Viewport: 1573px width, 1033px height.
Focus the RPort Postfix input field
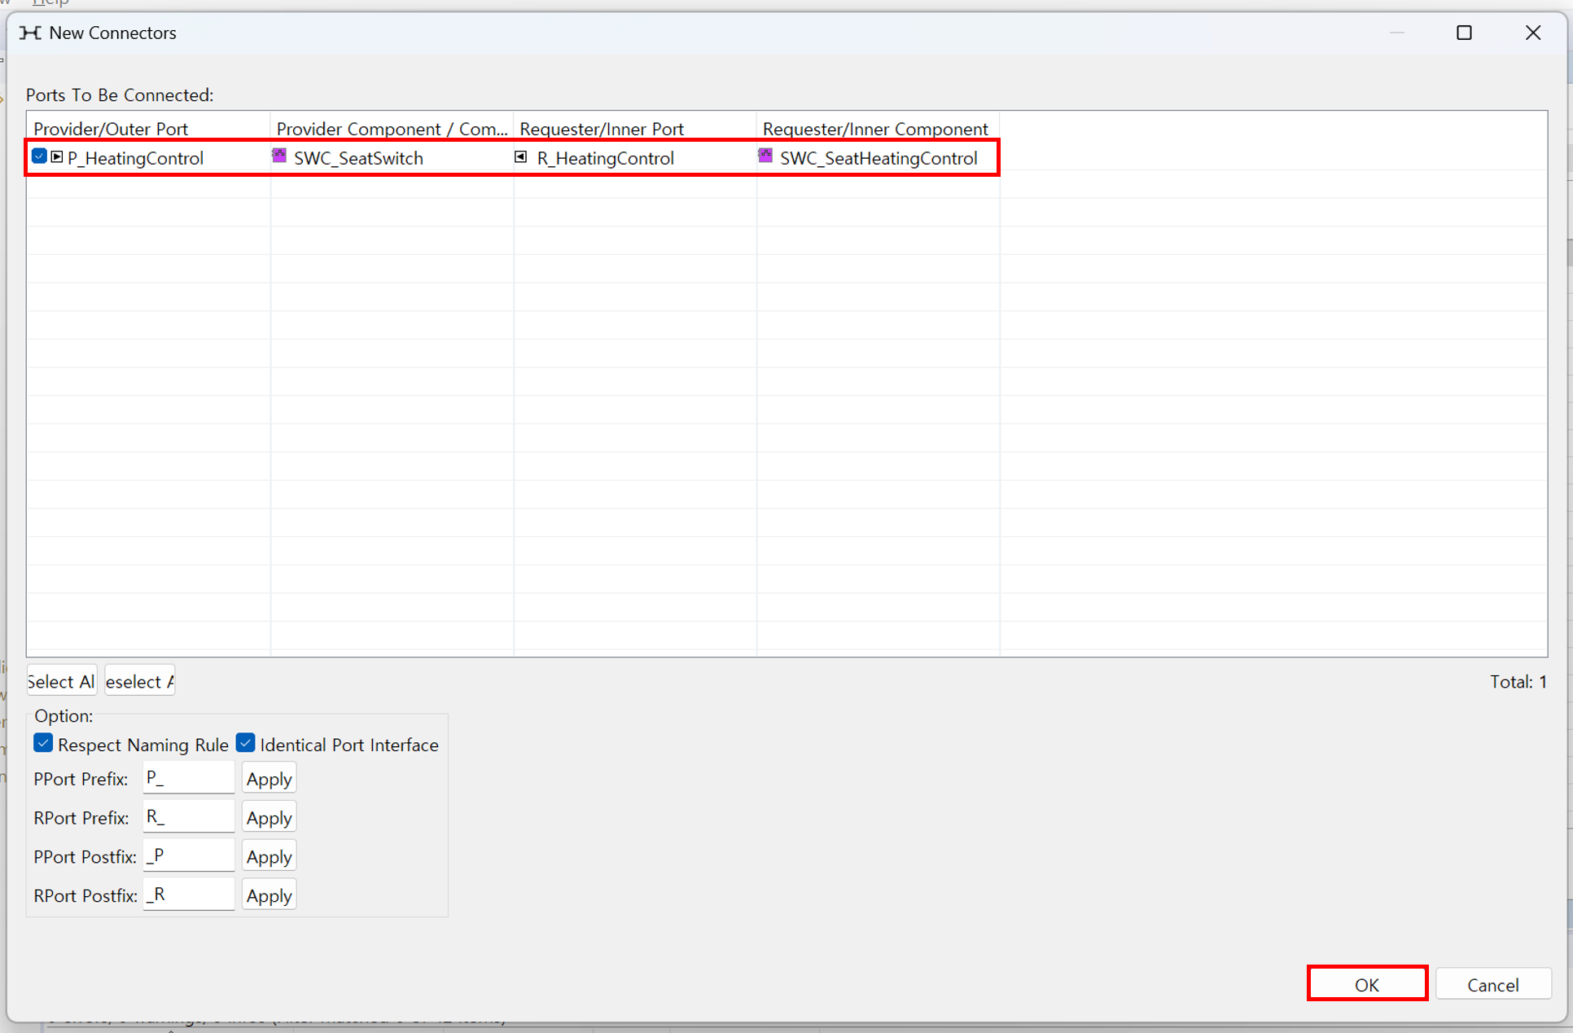coord(189,895)
